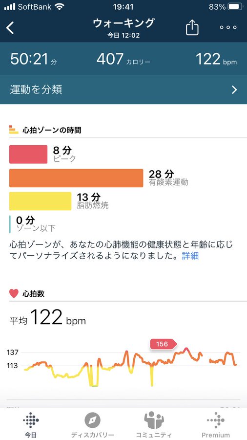
Task: Expand the 運動を分類 row chevron
Action: [x=234, y=90]
